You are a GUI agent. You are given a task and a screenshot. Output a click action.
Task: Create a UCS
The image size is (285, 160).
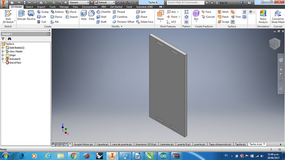pyautogui.click(x=171, y=22)
